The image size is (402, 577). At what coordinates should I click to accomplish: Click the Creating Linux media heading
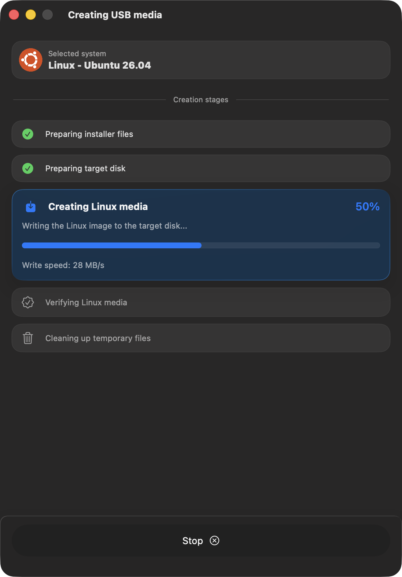pyautogui.click(x=98, y=207)
